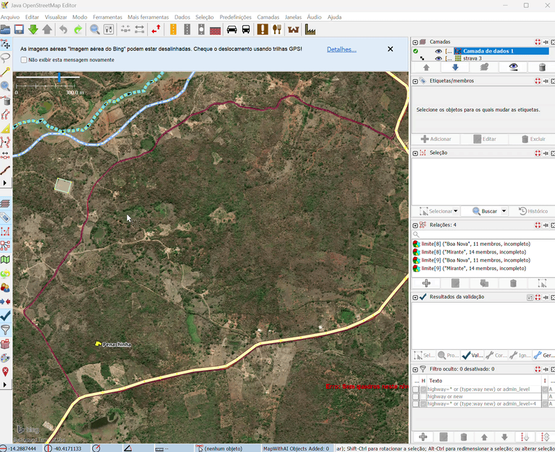Toggle visibility eye of strava 3 layer
Image resolution: width=555 pixels, height=452 pixels.
(x=438, y=58)
